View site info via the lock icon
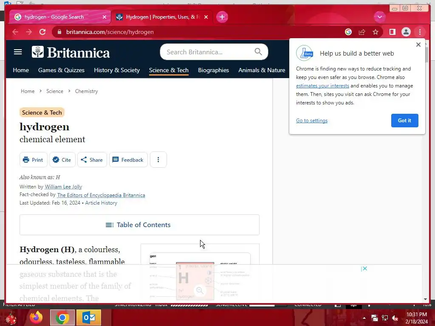Viewport: 435px width, 326px height. (59, 32)
